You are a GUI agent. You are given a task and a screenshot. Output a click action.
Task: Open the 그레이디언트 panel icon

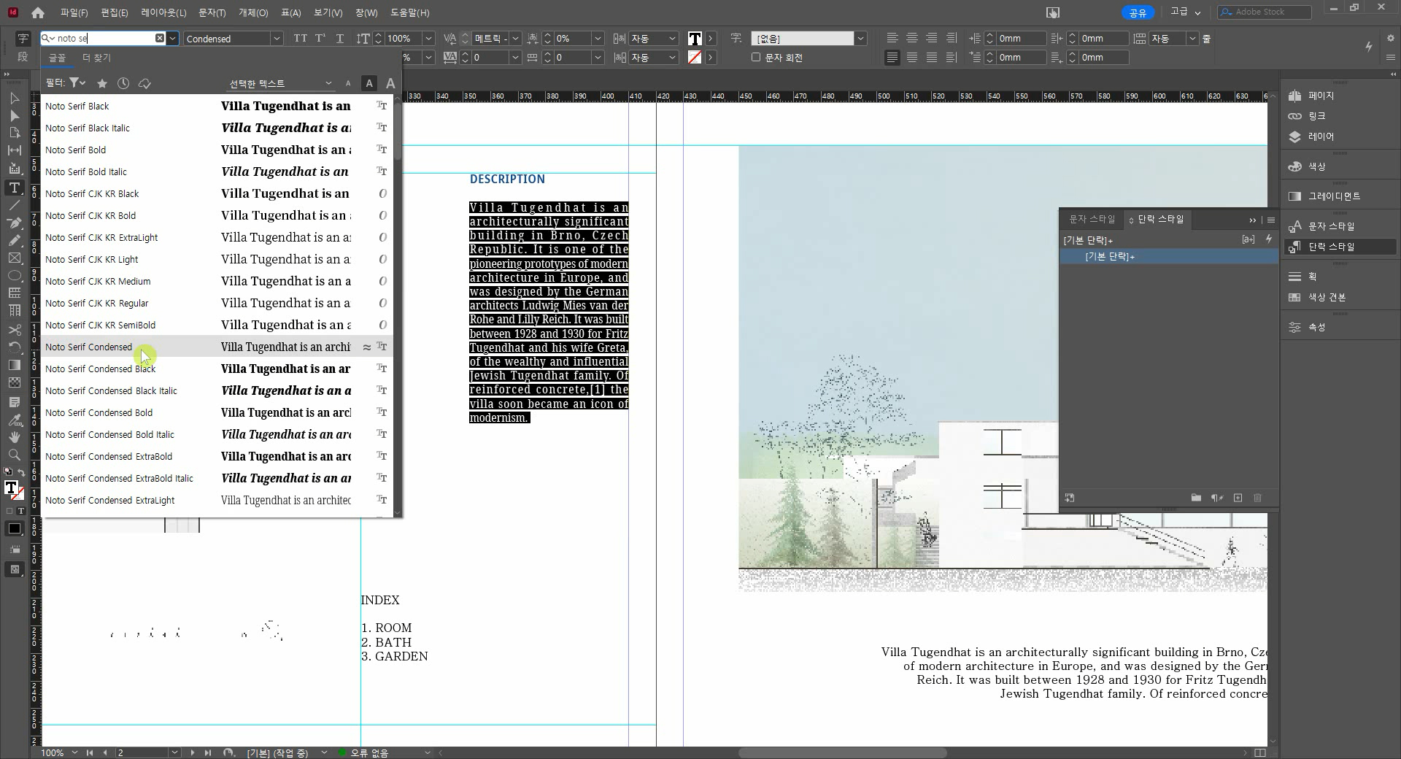point(1295,196)
